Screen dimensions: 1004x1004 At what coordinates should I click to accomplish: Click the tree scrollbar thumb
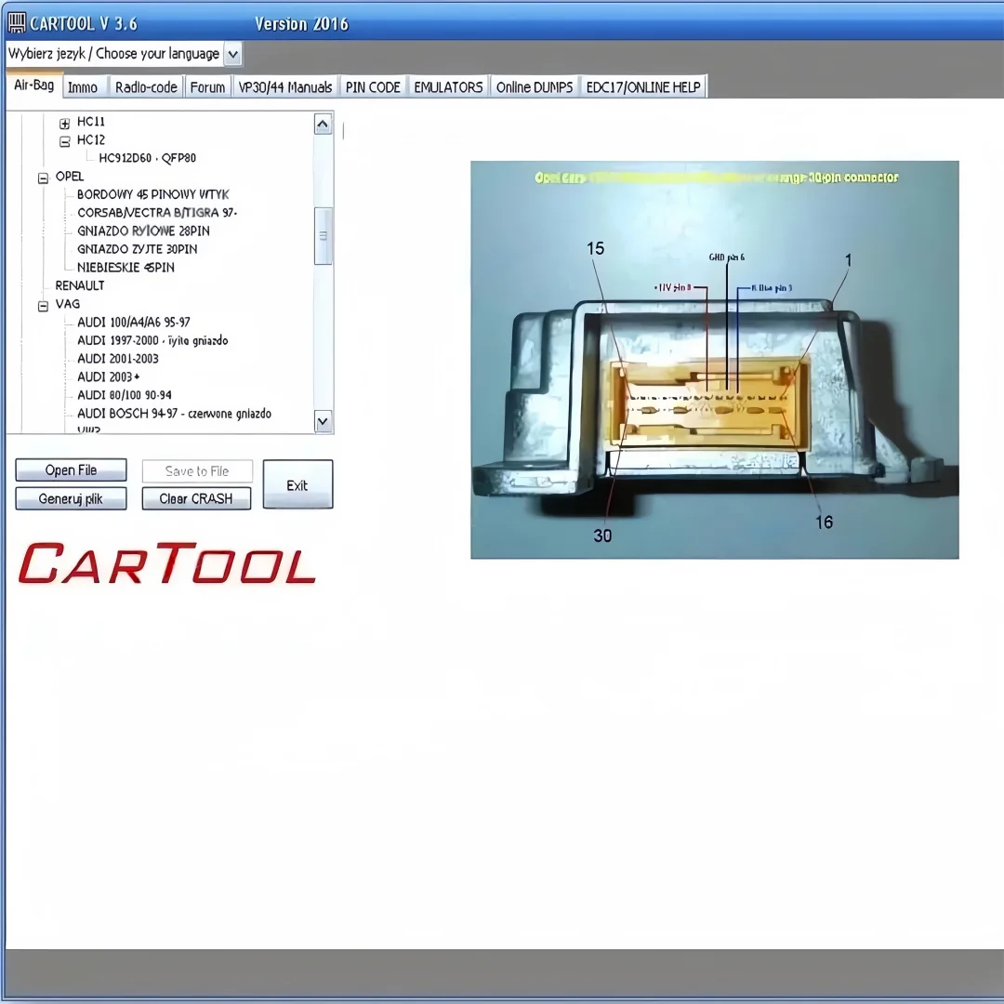[x=323, y=235]
